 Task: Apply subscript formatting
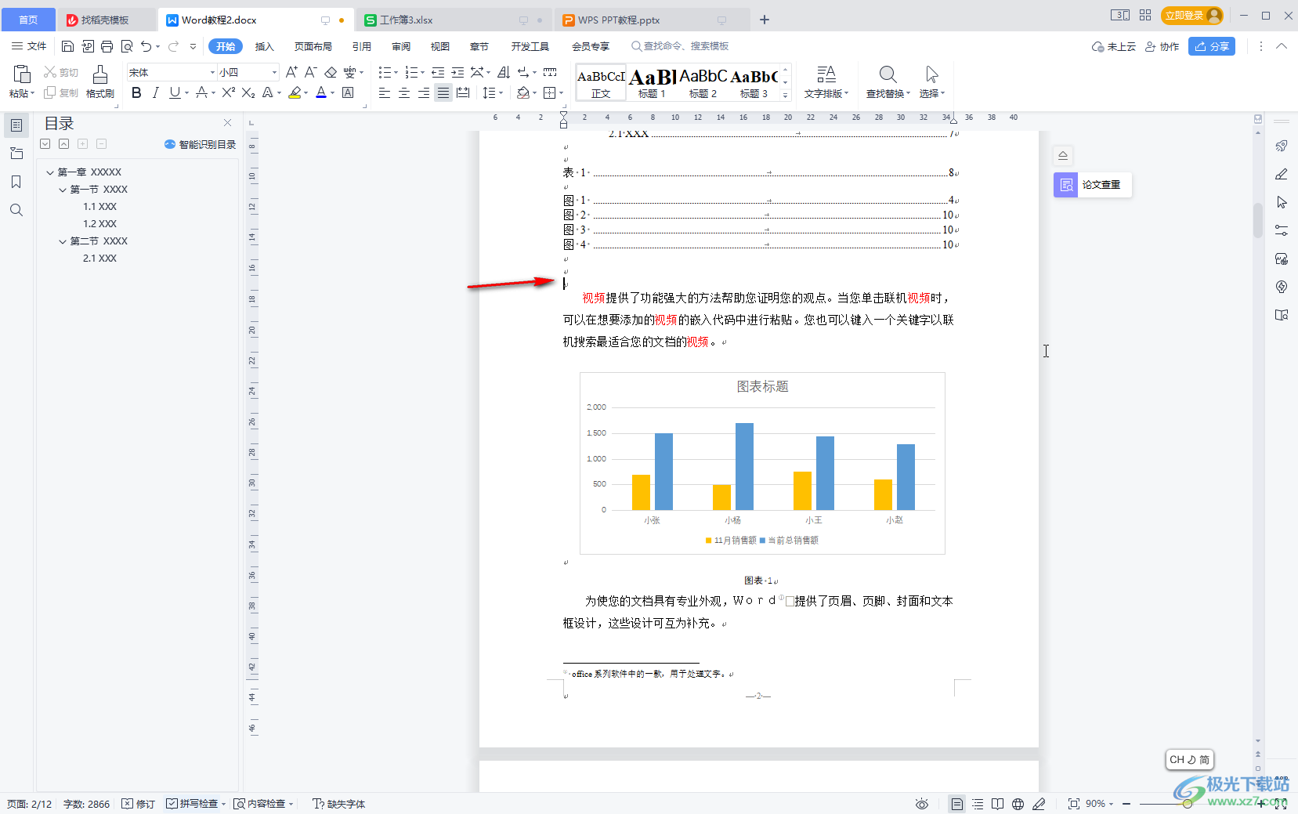248,92
